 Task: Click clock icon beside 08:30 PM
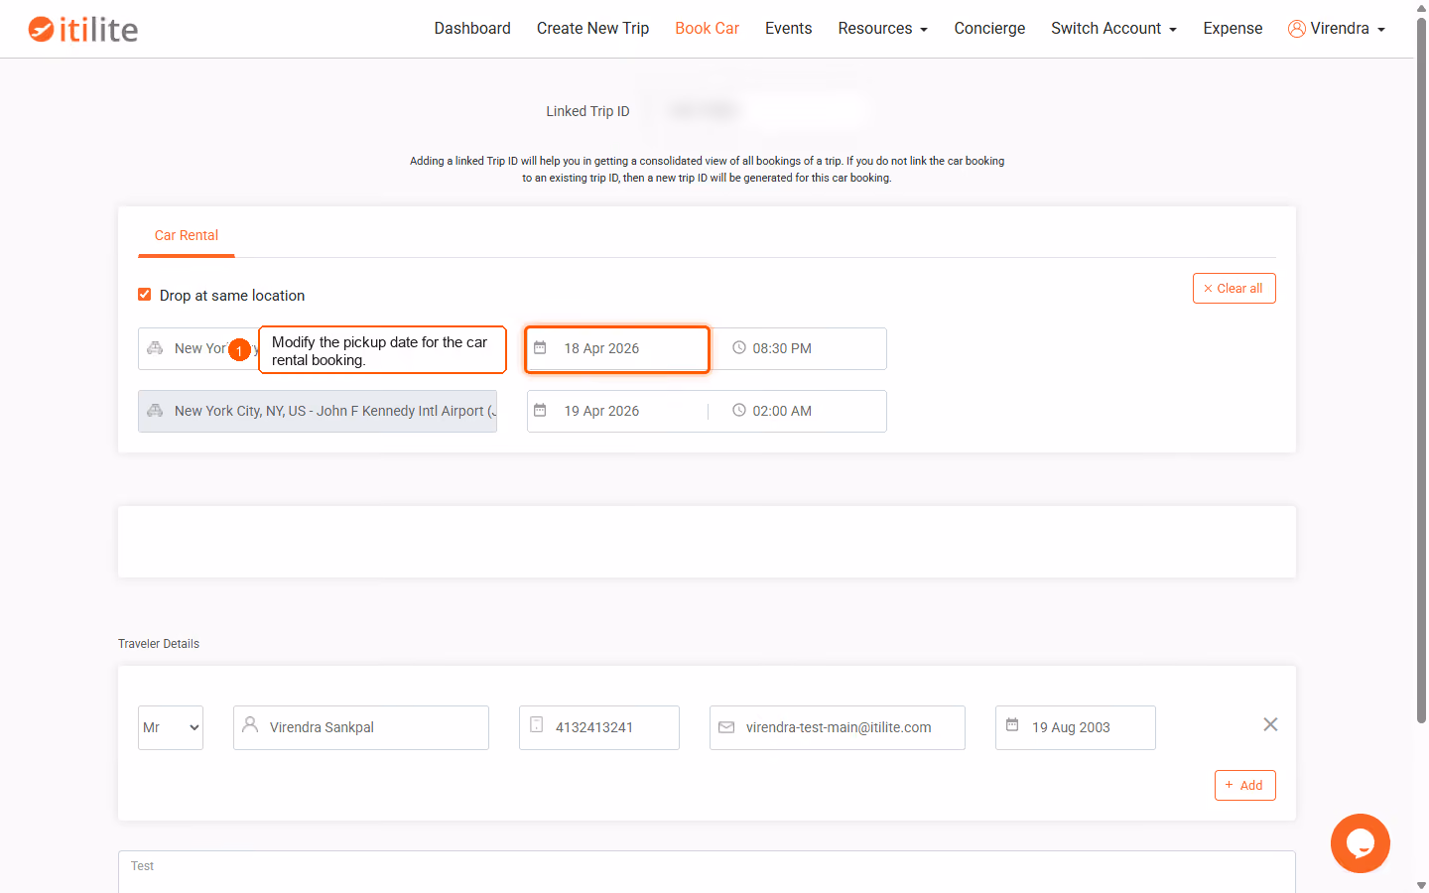738,347
